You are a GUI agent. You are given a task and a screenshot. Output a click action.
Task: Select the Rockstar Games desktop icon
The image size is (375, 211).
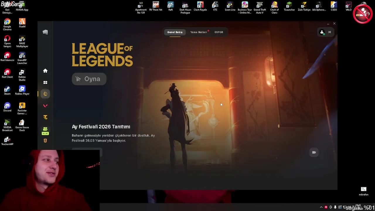pyautogui.click(x=22, y=108)
